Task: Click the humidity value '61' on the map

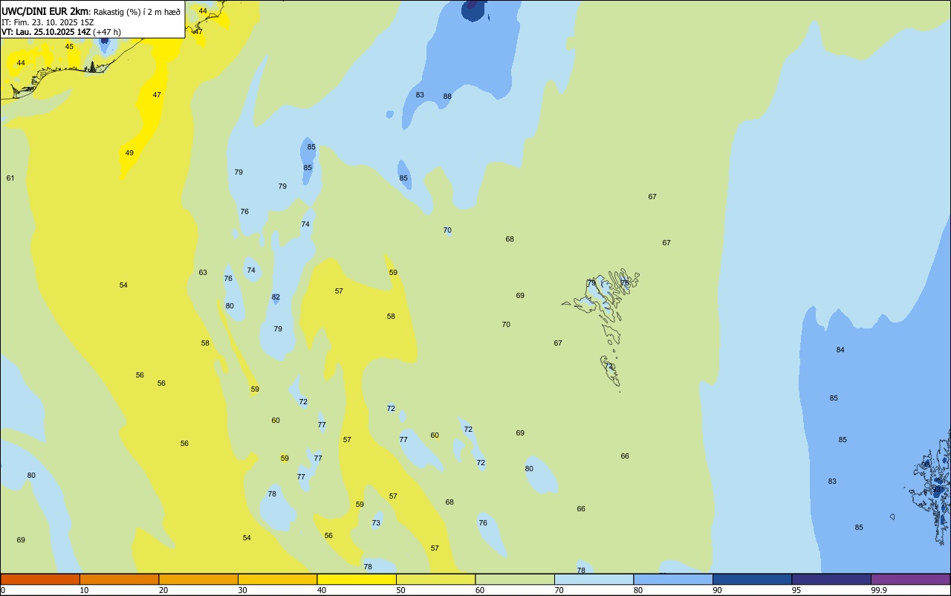Action: click(10, 178)
